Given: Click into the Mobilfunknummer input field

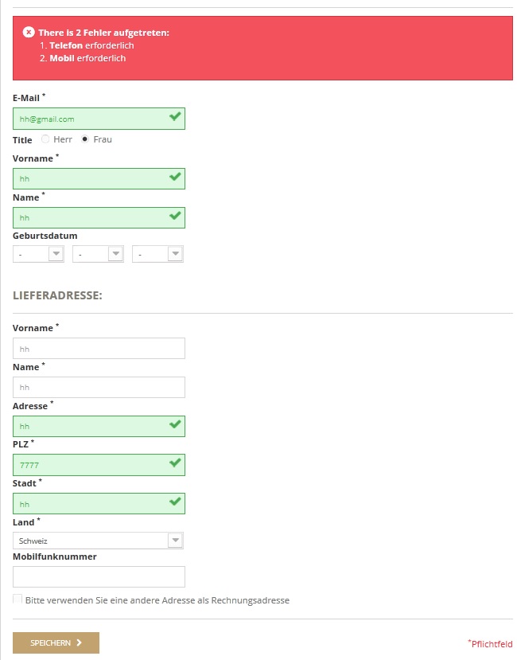Looking at the screenshot, I should pyautogui.click(x=99, y=576).
